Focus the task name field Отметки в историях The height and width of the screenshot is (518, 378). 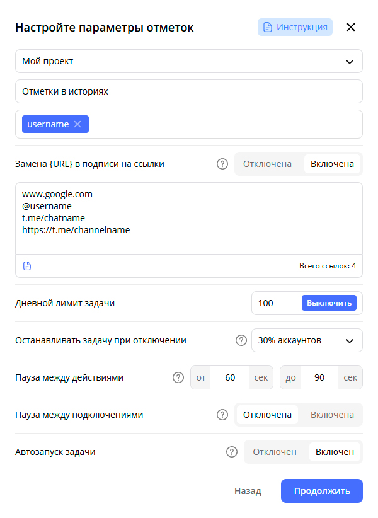(189, 91)
